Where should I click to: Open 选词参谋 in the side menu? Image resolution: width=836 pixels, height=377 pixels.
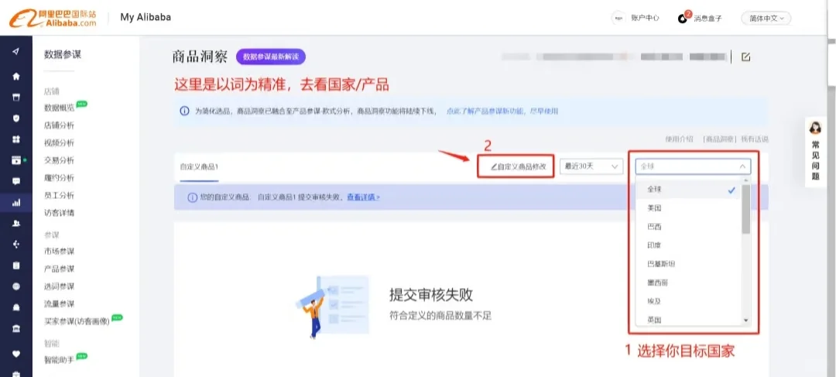click(59, 286)
